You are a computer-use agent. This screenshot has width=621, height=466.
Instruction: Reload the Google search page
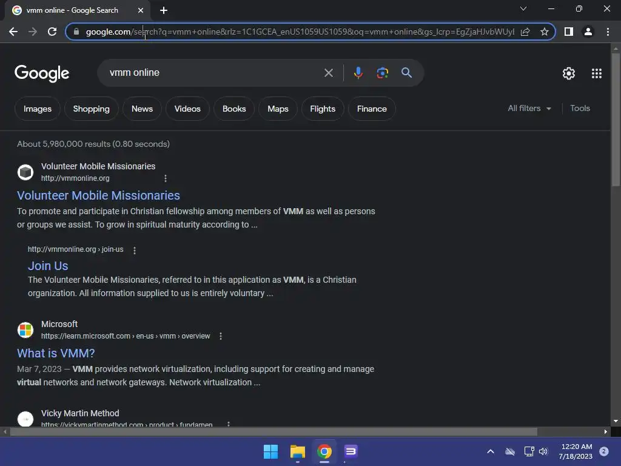(52, 32)
